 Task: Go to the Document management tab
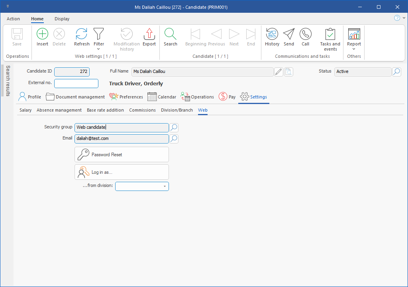(x=75, y=97)
